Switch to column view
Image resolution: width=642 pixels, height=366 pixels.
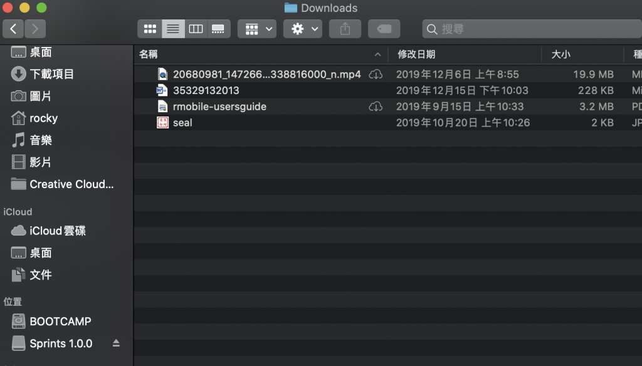(196, 29)
